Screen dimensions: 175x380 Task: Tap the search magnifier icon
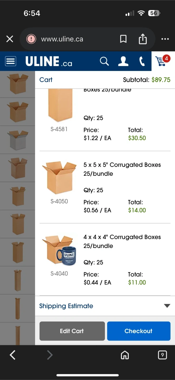[104, 61]
